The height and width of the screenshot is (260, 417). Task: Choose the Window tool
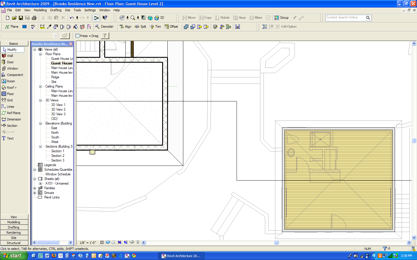click(12, 68)
